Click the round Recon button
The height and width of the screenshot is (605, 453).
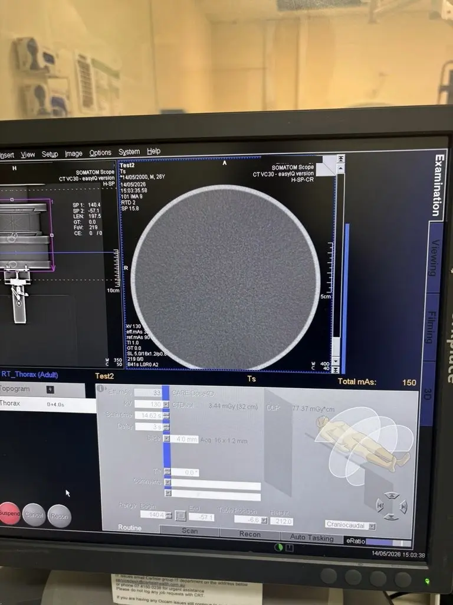60,516
